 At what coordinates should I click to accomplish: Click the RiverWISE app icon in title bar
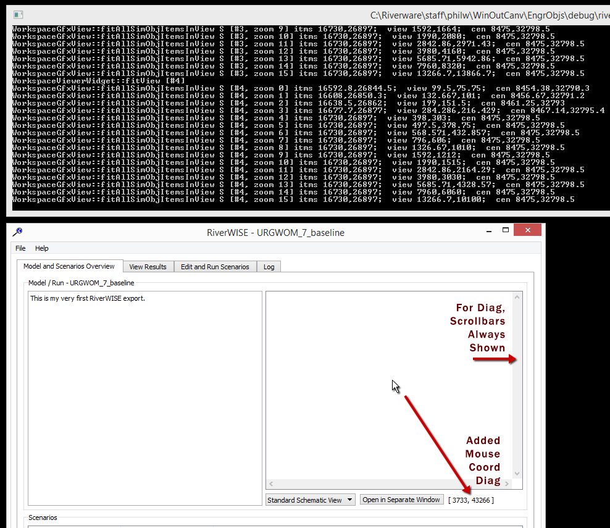17,232
